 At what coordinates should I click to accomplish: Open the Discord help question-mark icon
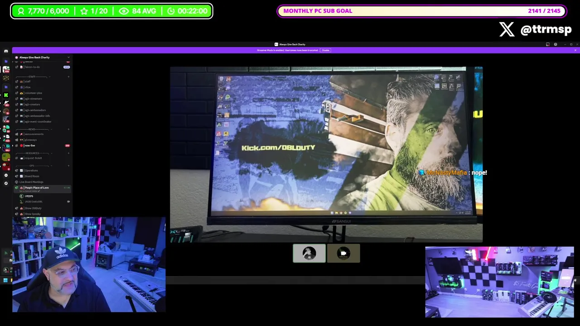click(x=556, y=44)
